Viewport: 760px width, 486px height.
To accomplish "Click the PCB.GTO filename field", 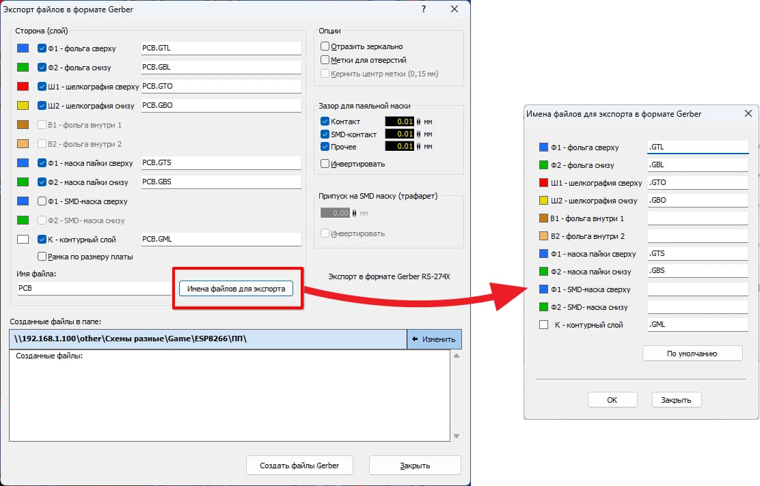I will pos(221,86).
